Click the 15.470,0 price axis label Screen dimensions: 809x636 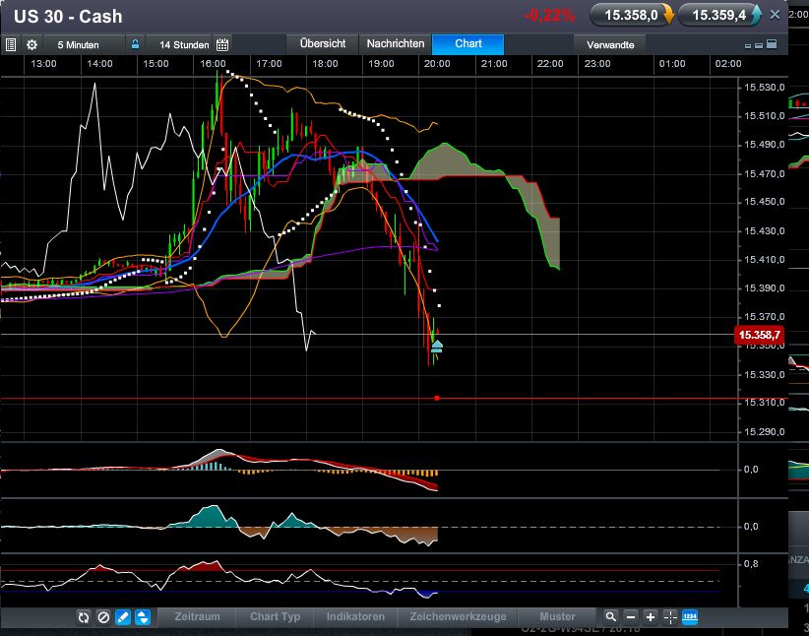(765, 174)
